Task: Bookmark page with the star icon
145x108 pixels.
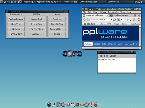Action: tap(109, 20)
